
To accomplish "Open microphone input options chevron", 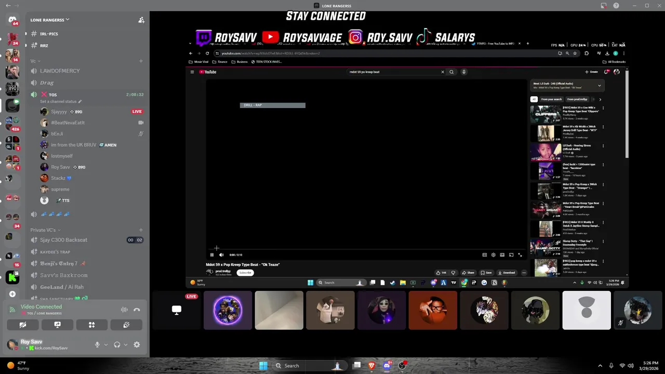I will point(105,344).
